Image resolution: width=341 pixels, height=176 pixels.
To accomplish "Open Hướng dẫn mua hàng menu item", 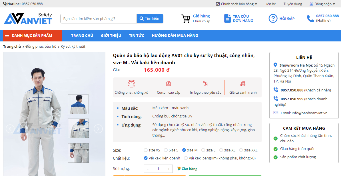I will pyautogui.click(x=175, y=36).
